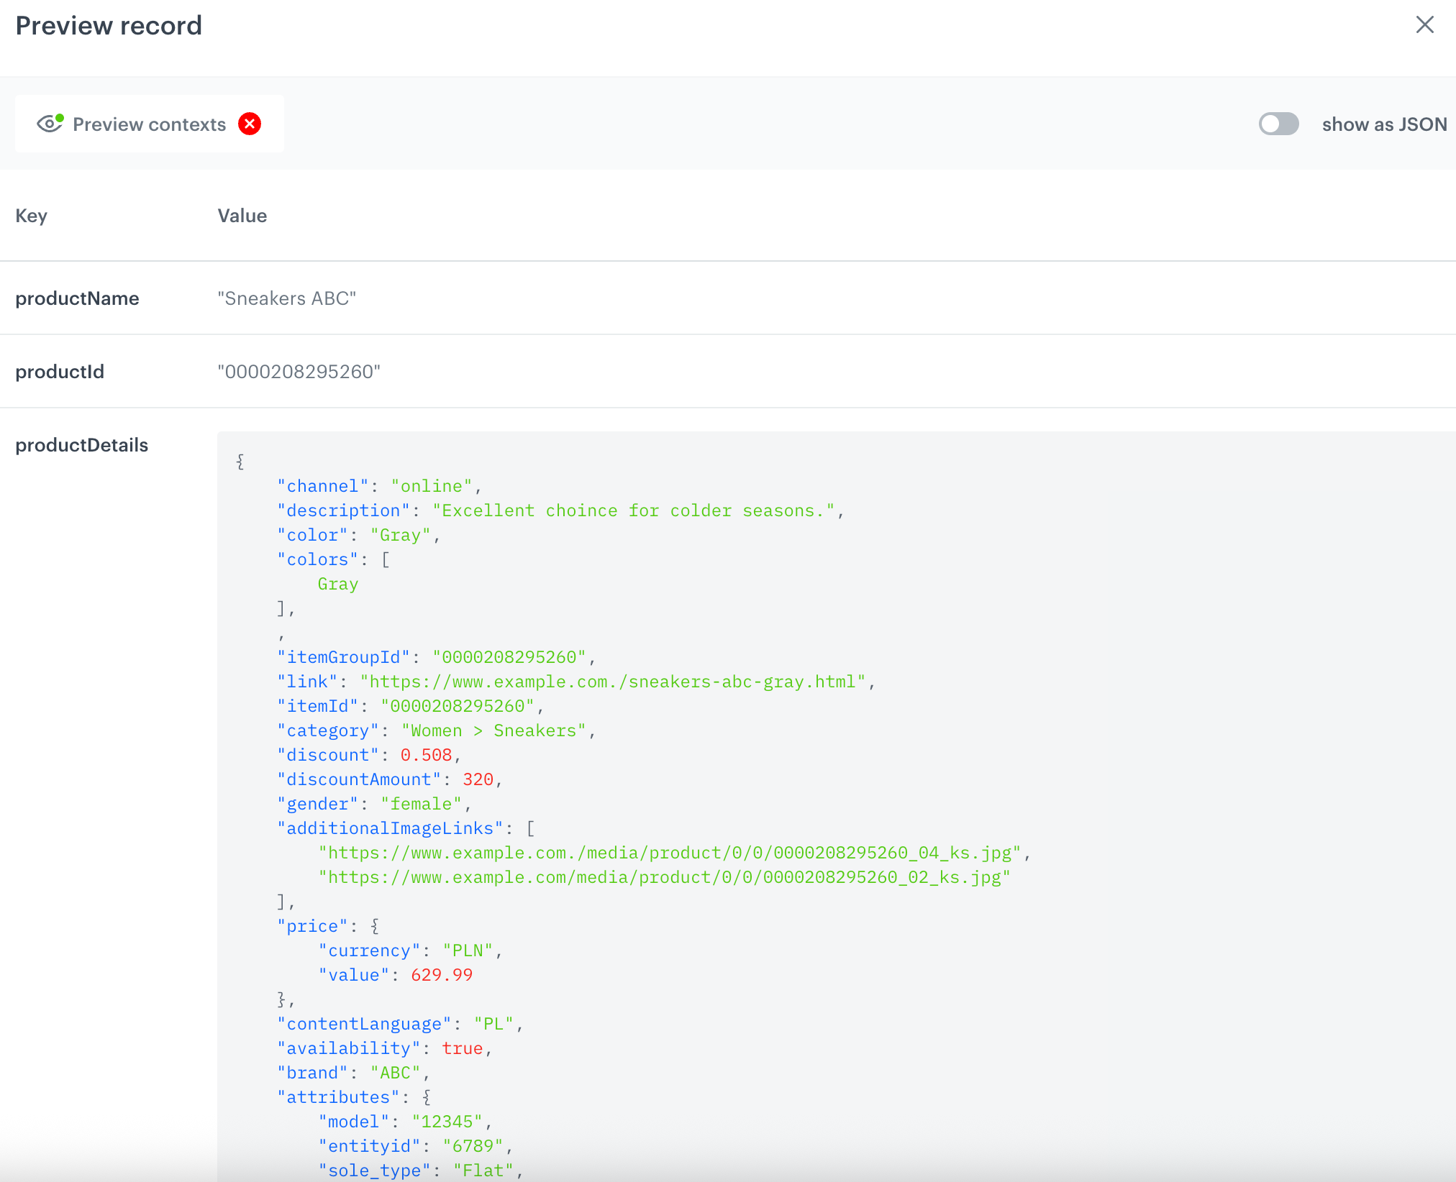Open the first additionalImageLinks URL
The height and width of the screenshot is (1182, 1456).
[x=670, y=853]
